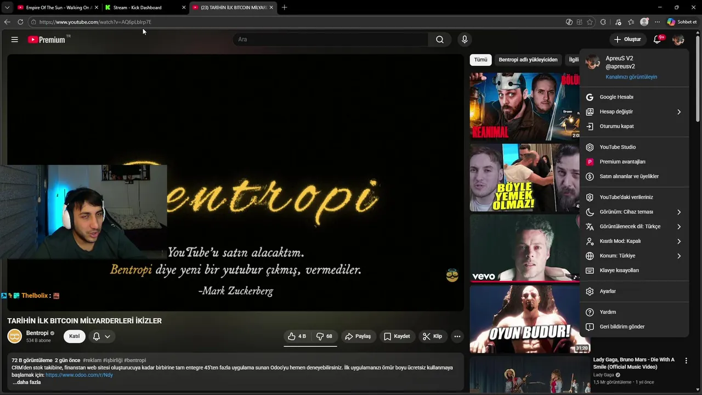Screen dimensions: 702x395
Task: Like the video with thumbs up
Action: coord(297,336)
